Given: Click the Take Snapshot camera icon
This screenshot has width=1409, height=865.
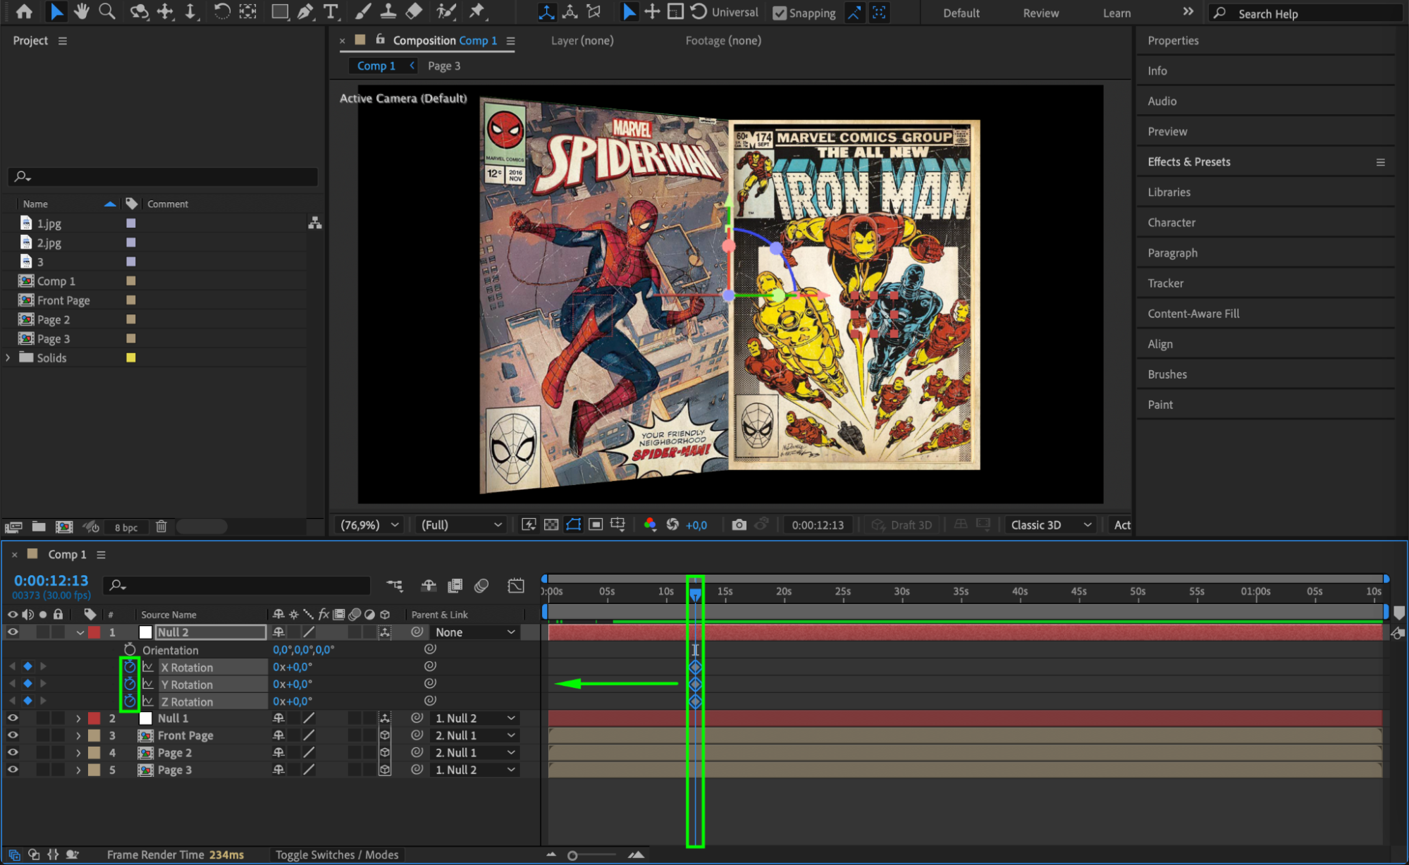Looking at the screenshot, I should point(738,524).
